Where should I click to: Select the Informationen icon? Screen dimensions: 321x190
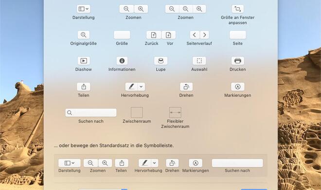pos(122,61)
